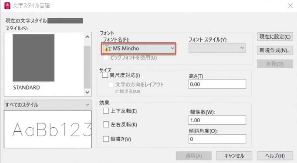Toggle 文字の方向をレイアウトに揃える checkbox
Image resolution: width=297 pixels, height=163 pixels.
coord(111,85)
